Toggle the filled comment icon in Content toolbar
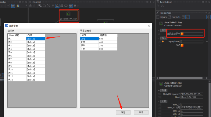Viewport: 211px width, 117px height. pos(71,6)
